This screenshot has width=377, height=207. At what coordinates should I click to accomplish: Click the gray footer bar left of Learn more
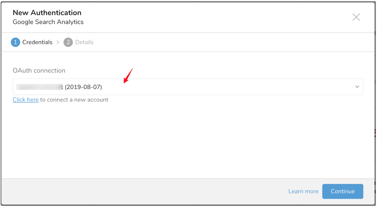138,192
